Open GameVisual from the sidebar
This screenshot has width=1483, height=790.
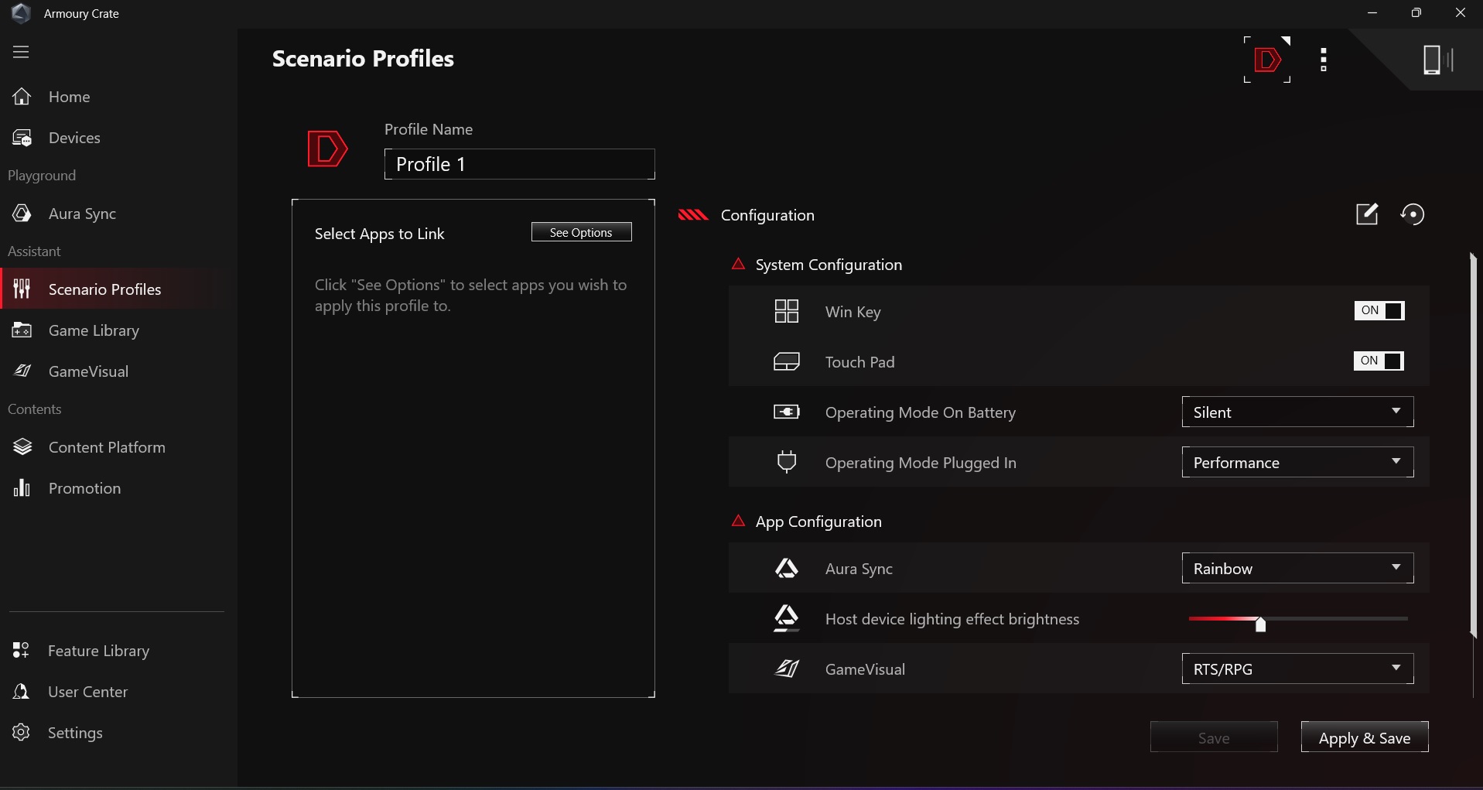pyautogui.click(x=88, y=371)
